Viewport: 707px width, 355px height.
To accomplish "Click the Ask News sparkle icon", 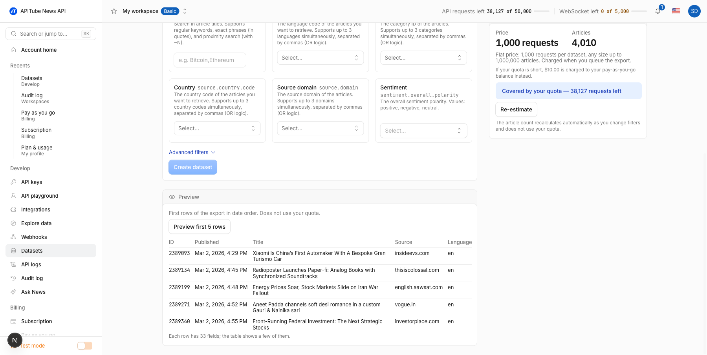I will click(x=13, y=292).
